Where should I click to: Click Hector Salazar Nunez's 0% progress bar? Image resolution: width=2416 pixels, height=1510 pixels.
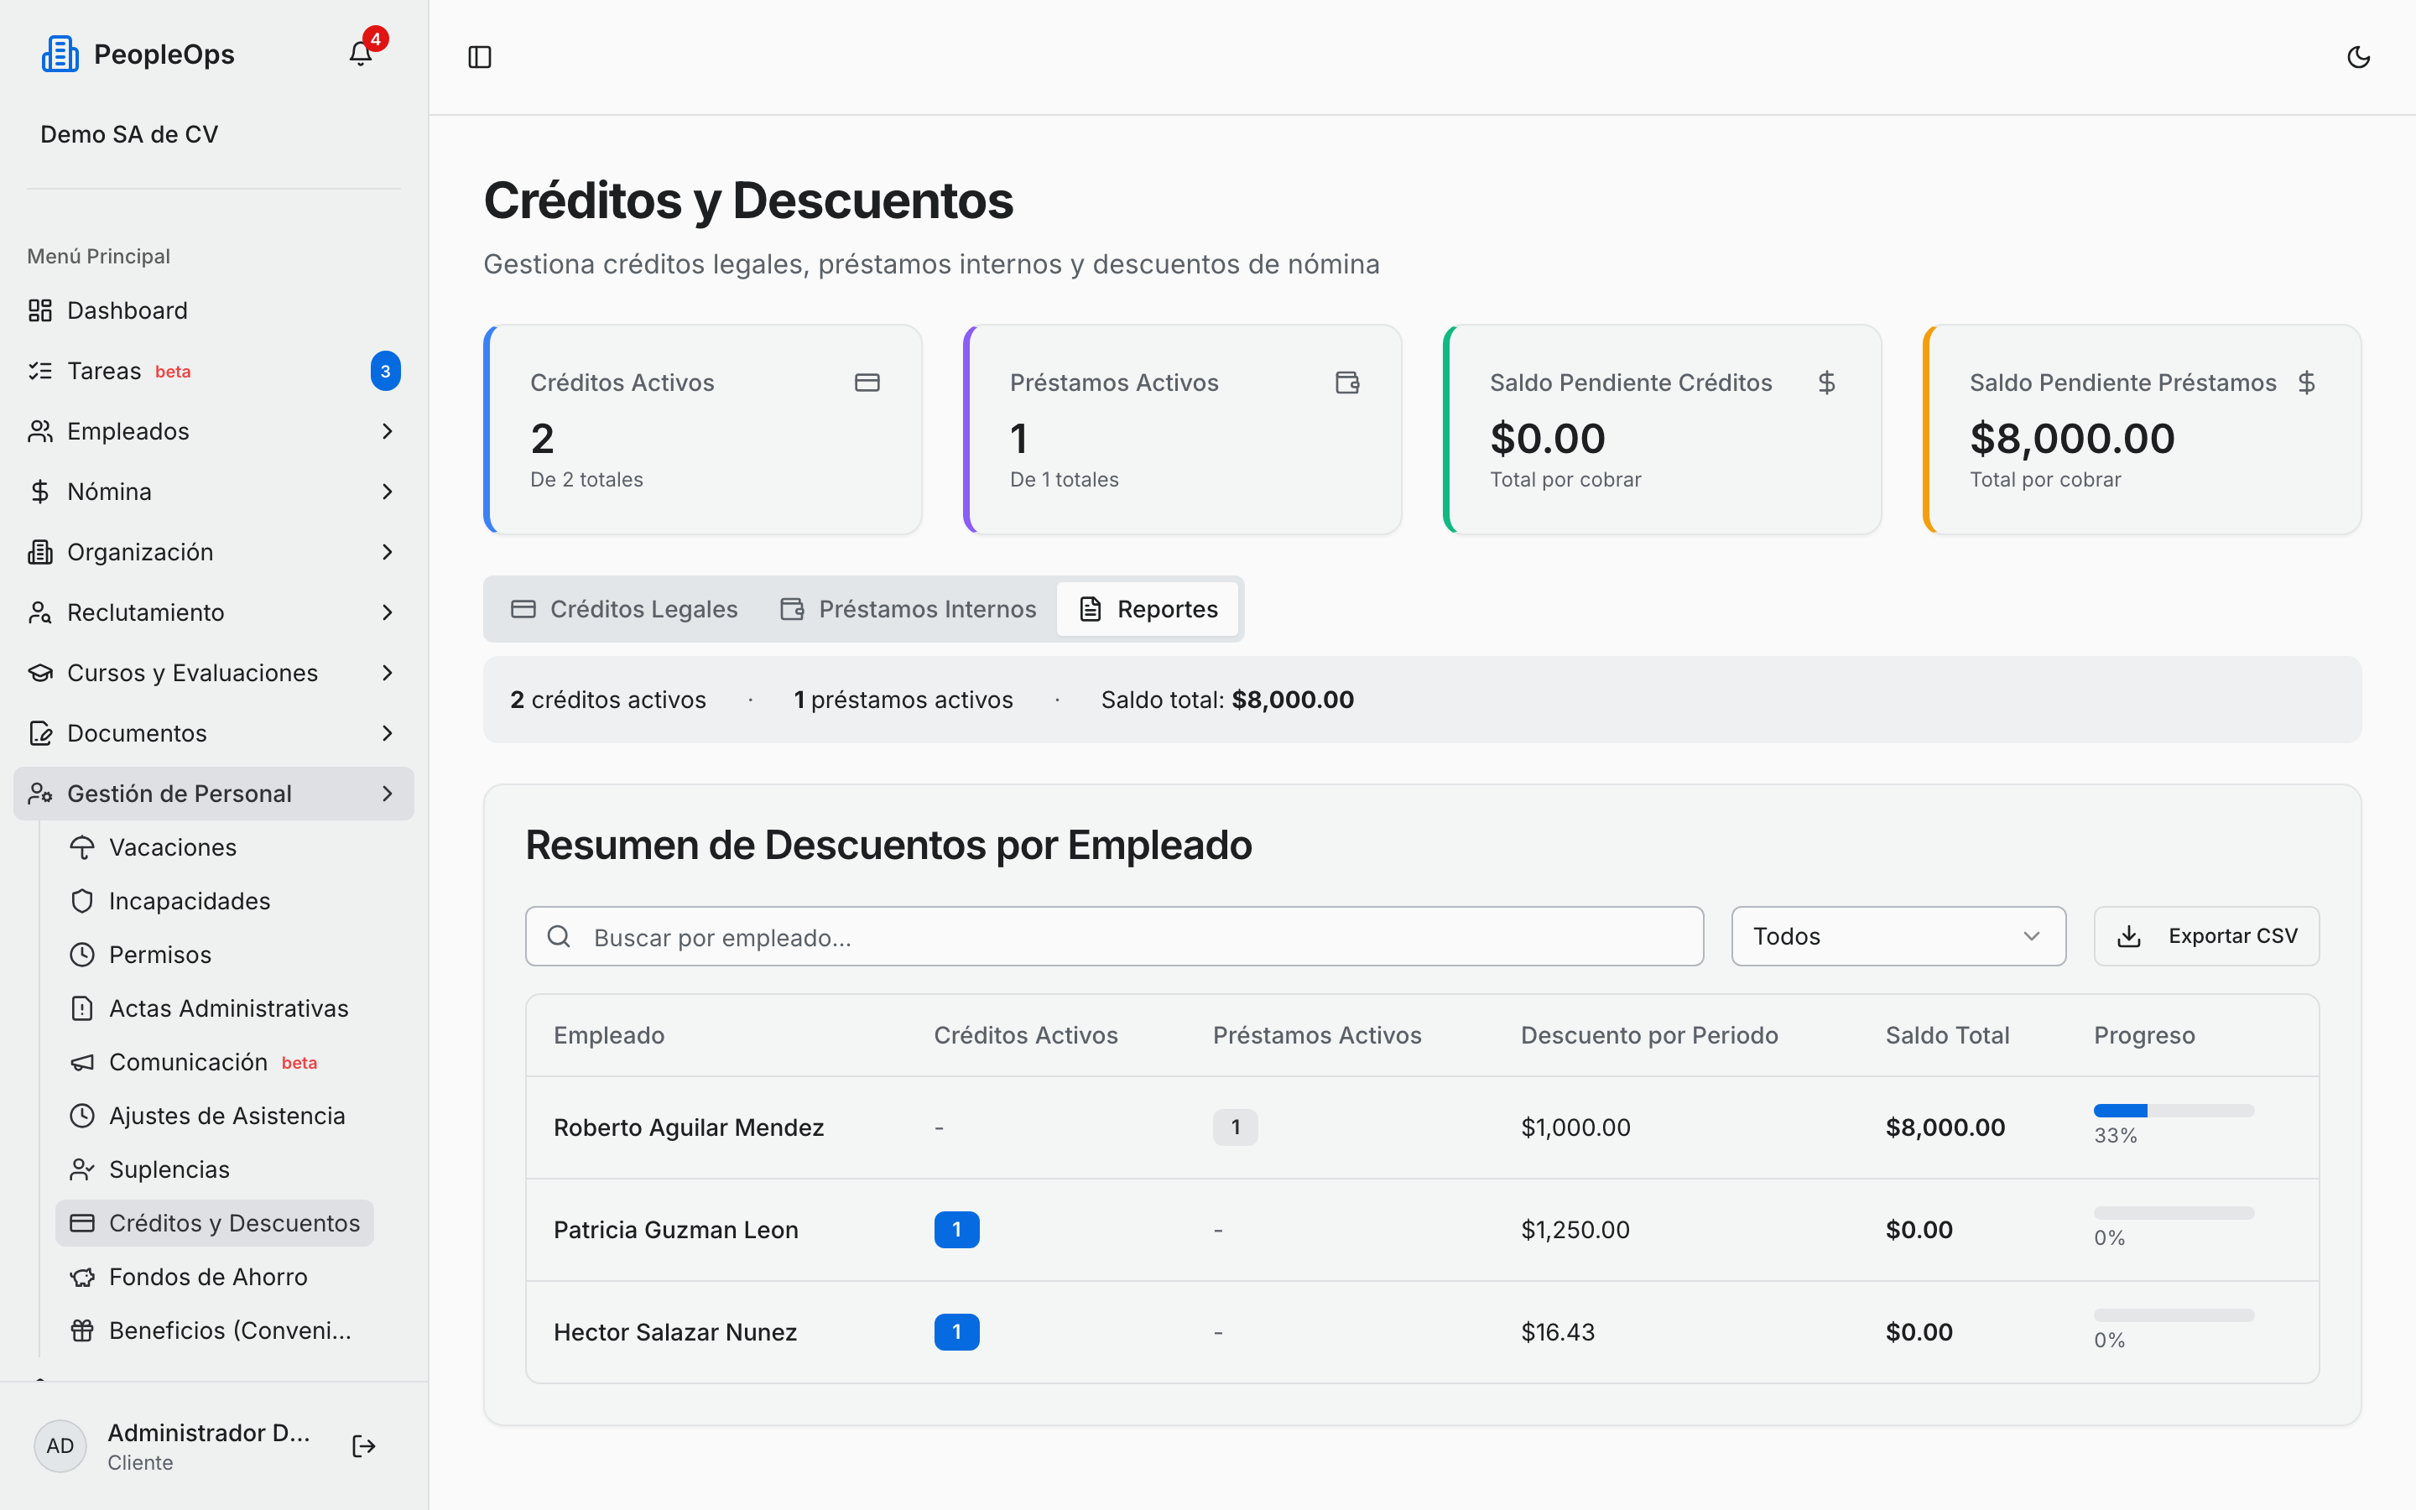(x=2174, y=1315)
